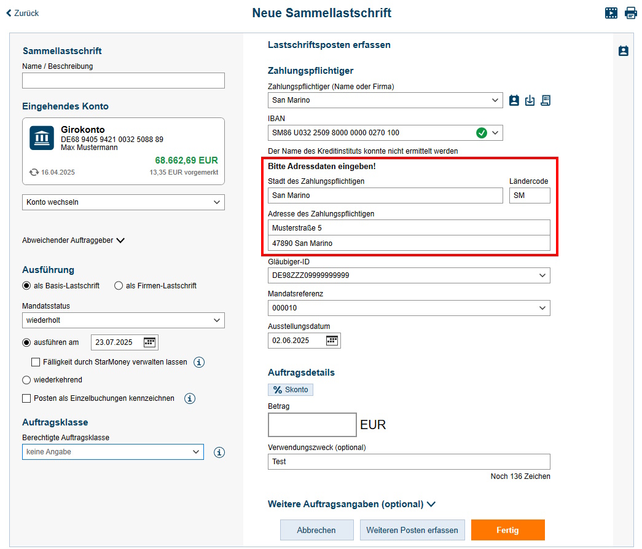The height and width of the screenshot is (549, 642).
Task: Enable 'Fälligkeit durch StarMoney verwalten lassen' checkbox
Action: pos(36,362)
